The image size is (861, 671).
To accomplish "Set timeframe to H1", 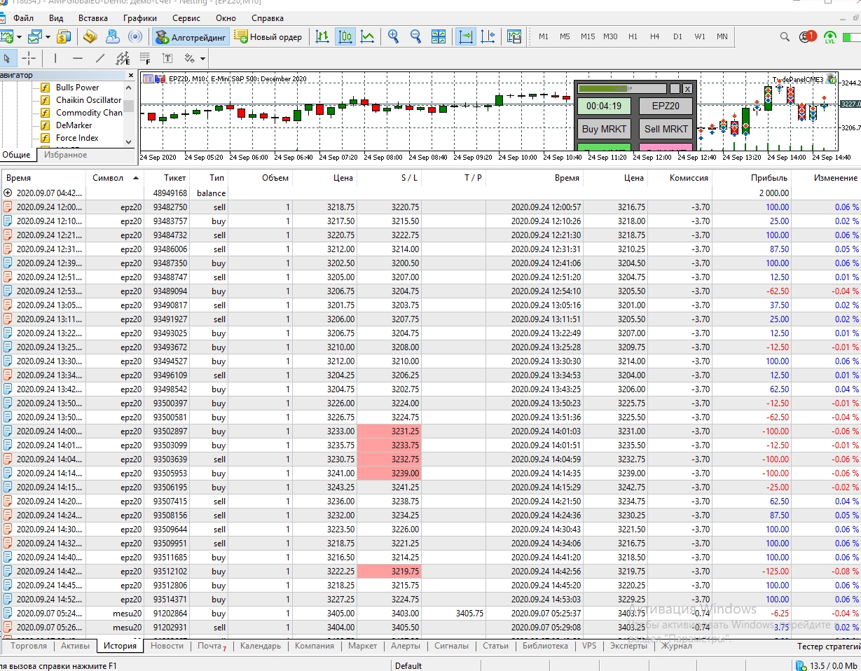I will (633, 36).
